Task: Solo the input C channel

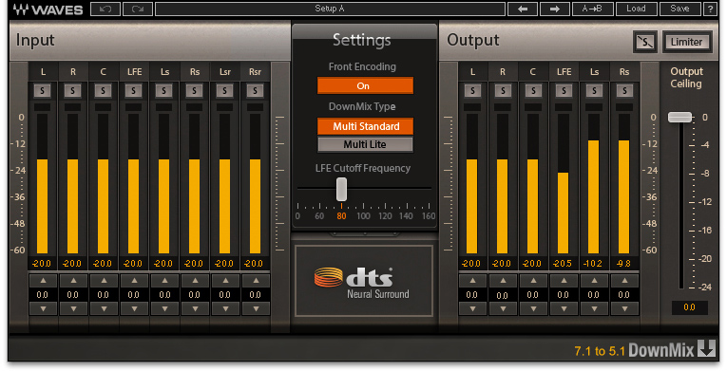Action: pos(103,91)
